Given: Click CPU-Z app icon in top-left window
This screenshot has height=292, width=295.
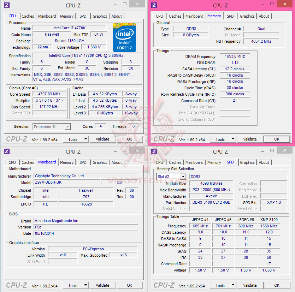Looking at the screenshot, I should 7,5.
